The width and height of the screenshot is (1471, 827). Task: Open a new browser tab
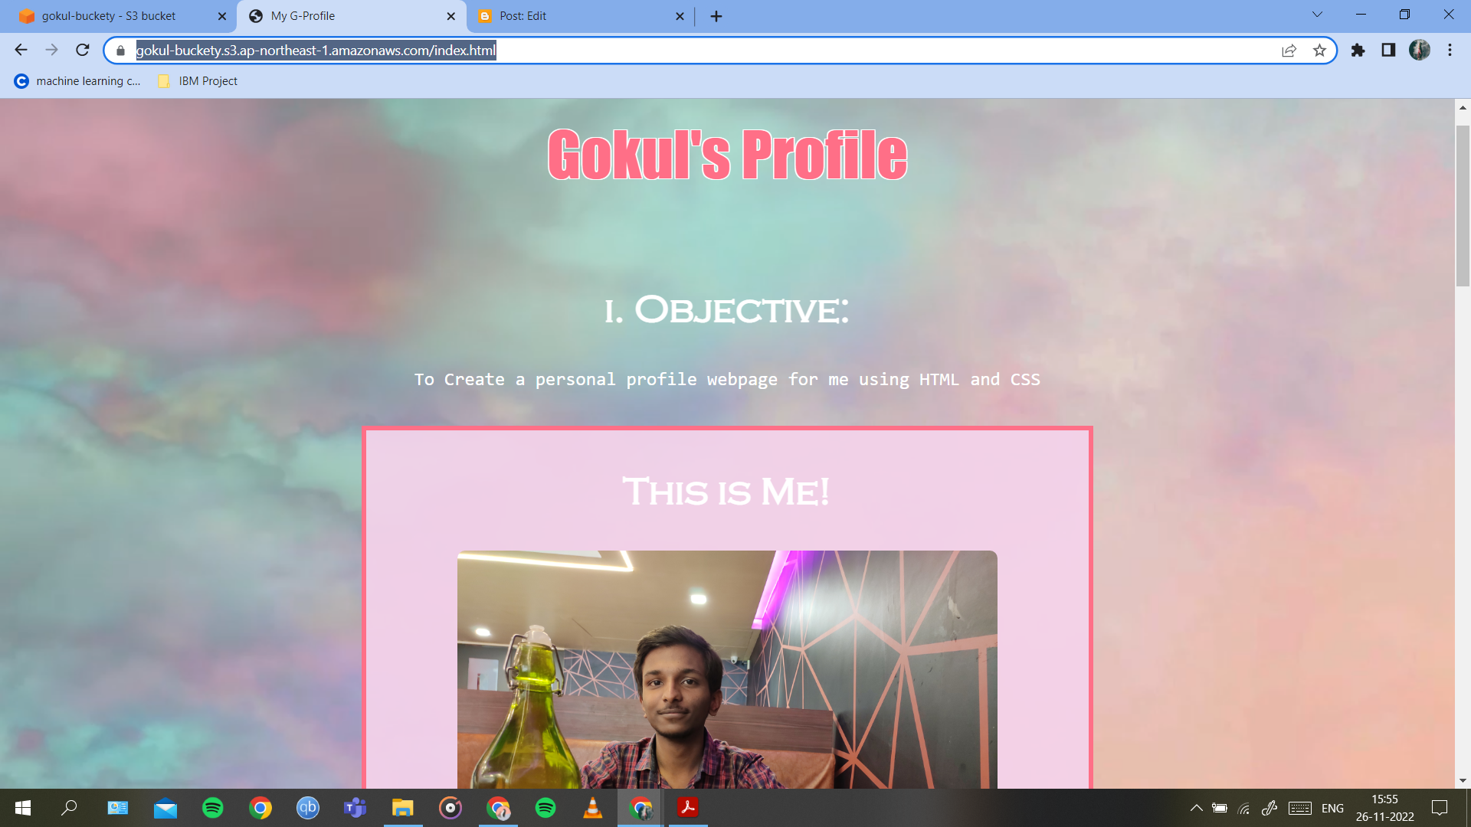(x=716, y=16)
